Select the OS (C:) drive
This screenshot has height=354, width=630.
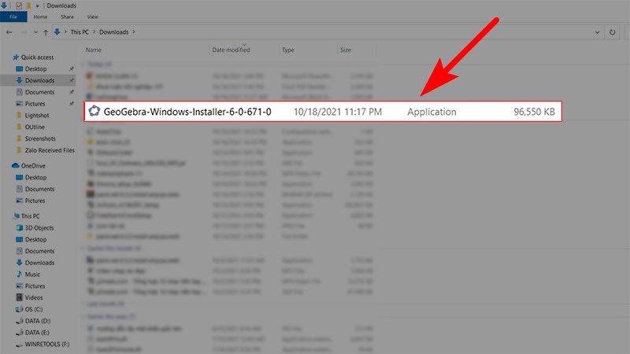coord(35,310)
